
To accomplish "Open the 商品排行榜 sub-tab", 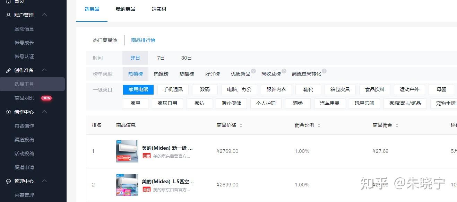I will (143, 40).
